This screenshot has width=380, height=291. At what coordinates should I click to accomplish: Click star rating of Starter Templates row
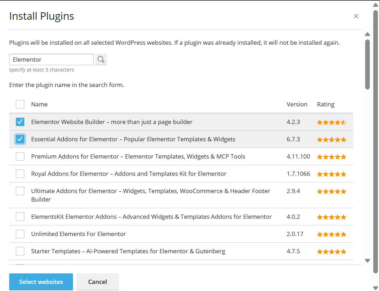(x=331, y=252)
